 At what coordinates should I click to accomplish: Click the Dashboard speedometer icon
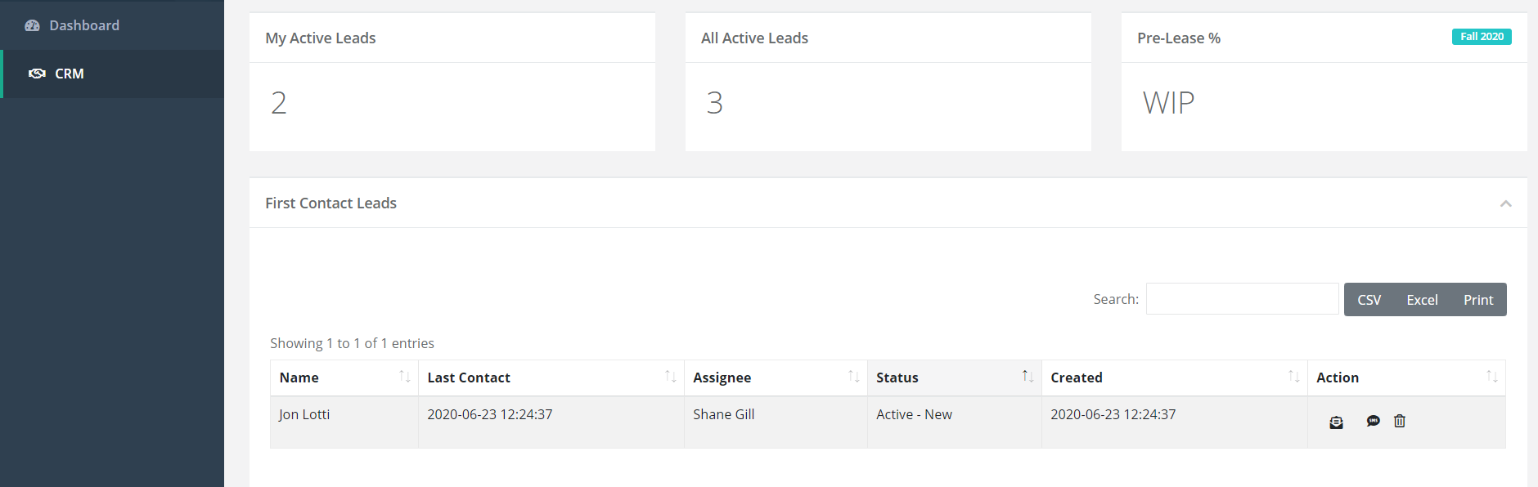coord(32,25)
